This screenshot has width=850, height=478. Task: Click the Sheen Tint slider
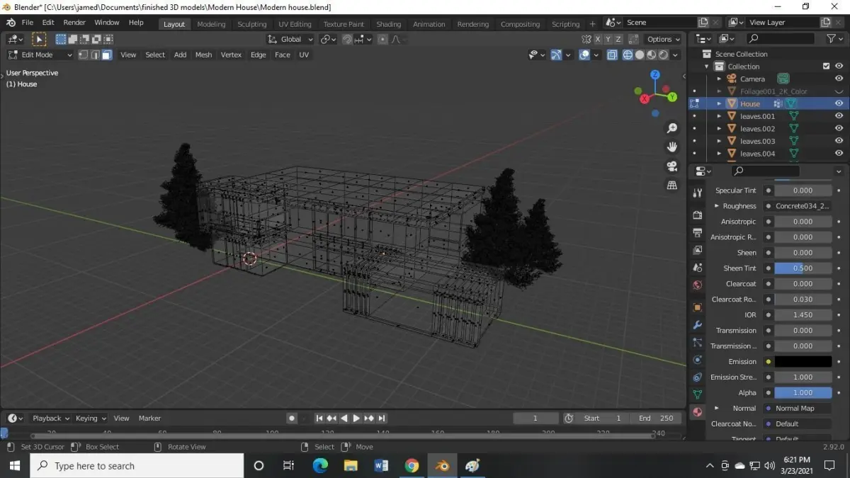[803, 268]
